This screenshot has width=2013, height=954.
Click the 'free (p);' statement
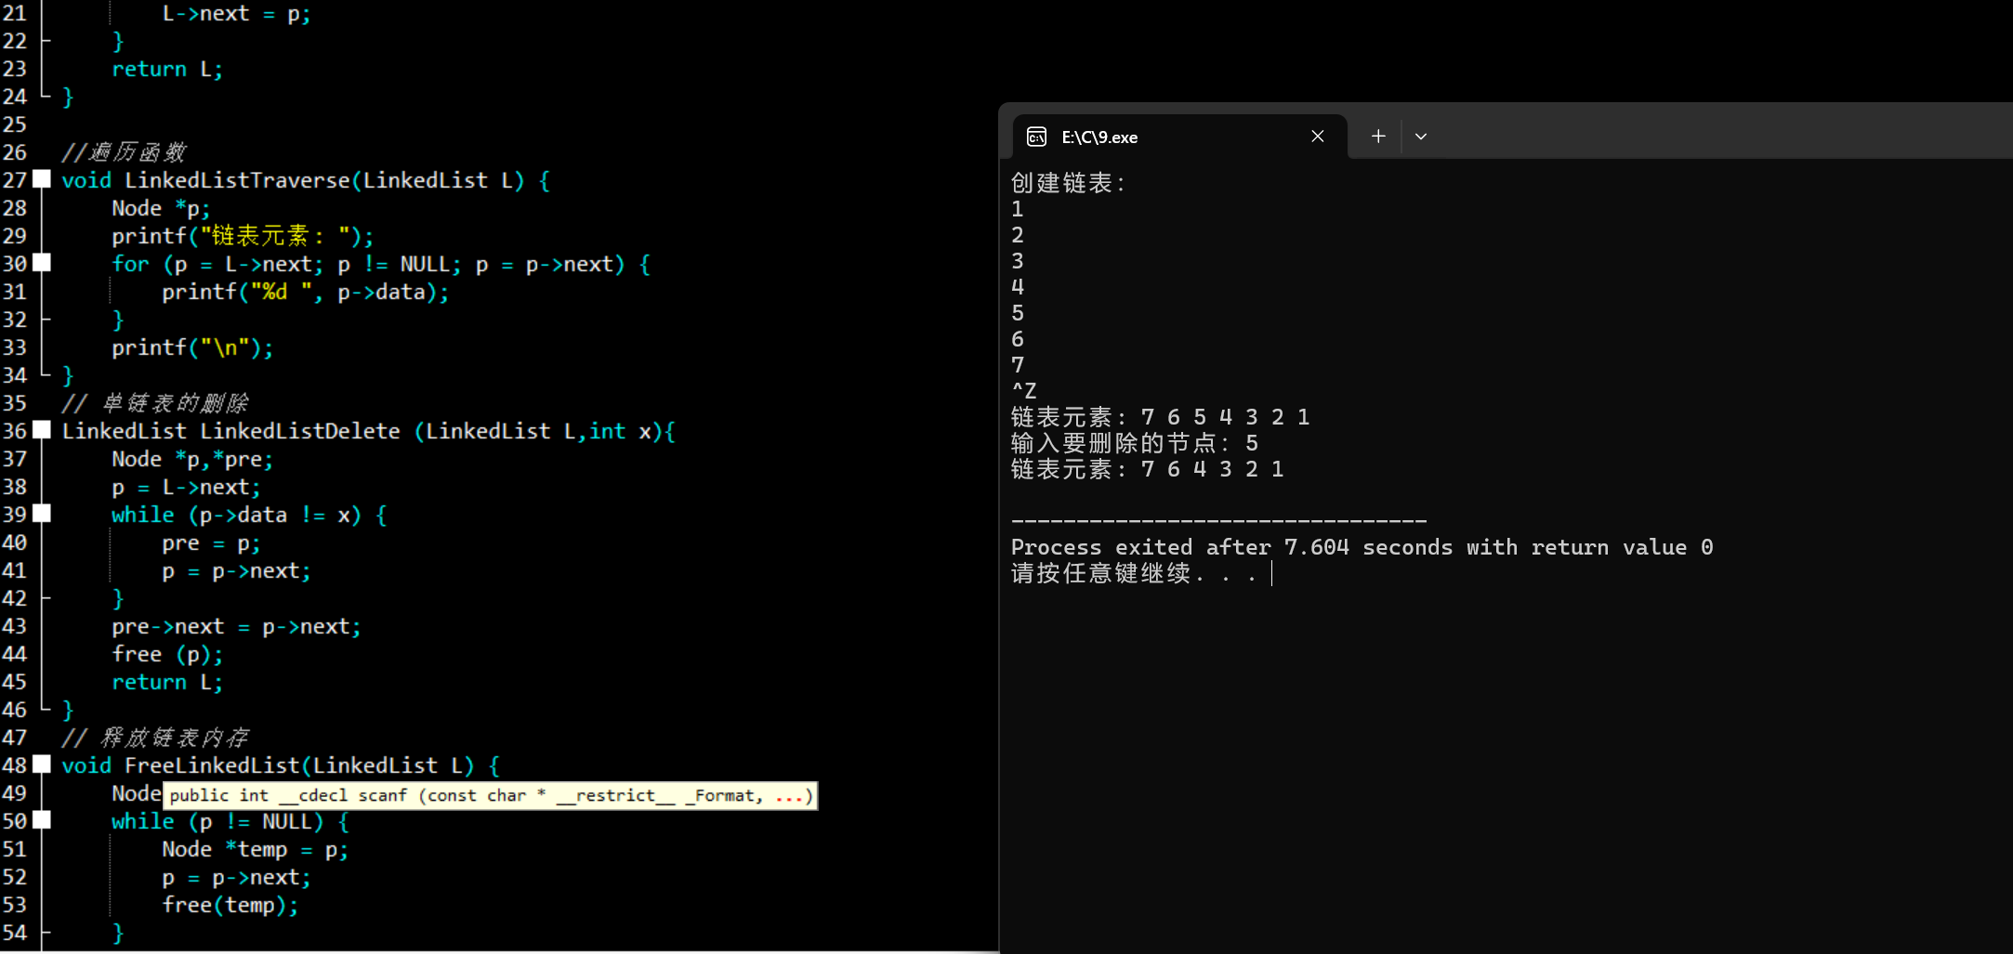[x=167, y=655]
